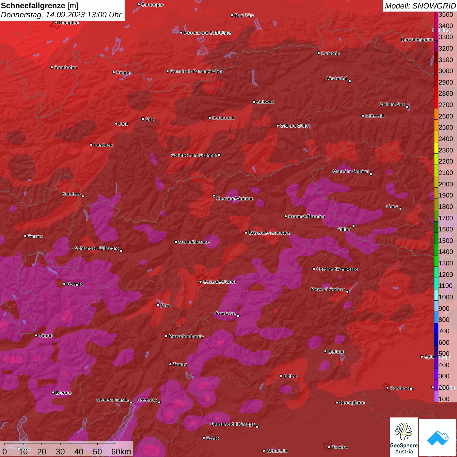Select the Silz label

pyautogui.click(x=150, y=119)
